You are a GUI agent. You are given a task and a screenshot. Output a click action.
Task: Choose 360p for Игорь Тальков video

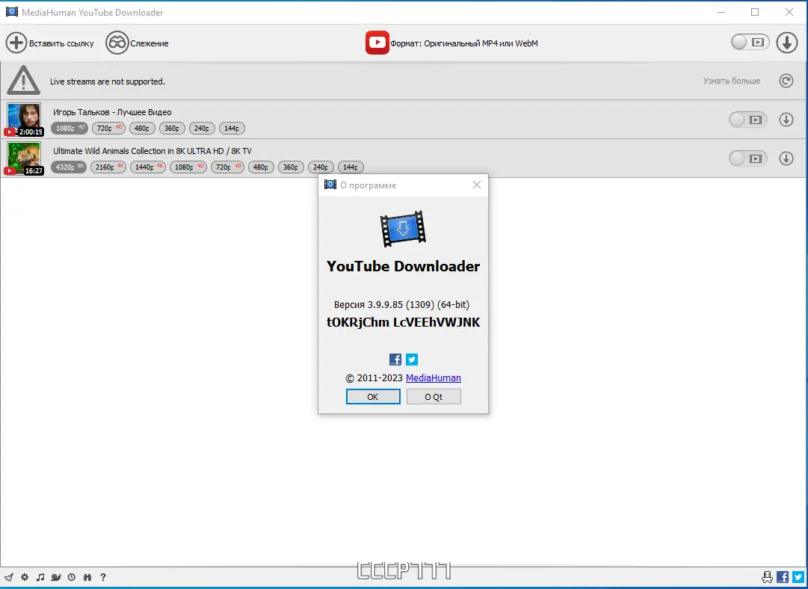click(172, 129)
